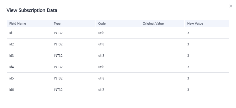The image size is (236, 108).
Task: Click new value 3 in id3 row
Action: [x=188, y=55]
